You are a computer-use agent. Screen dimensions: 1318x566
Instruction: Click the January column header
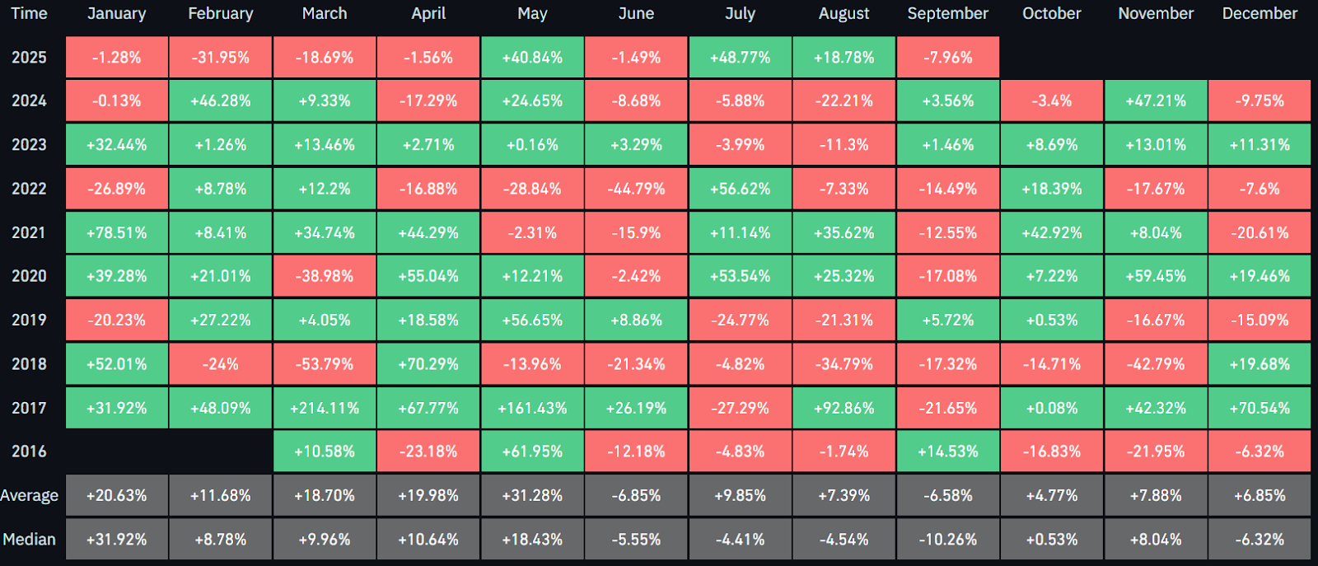click(x=117, y=14)
